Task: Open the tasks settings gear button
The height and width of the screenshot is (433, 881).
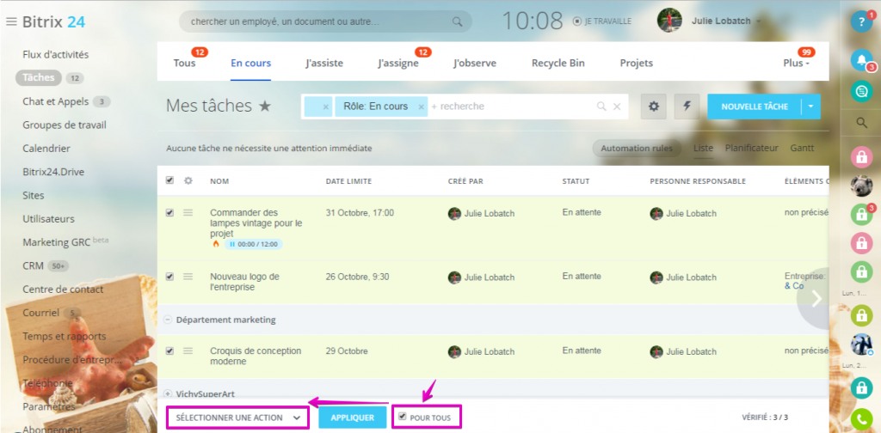Action: [654, 106]
